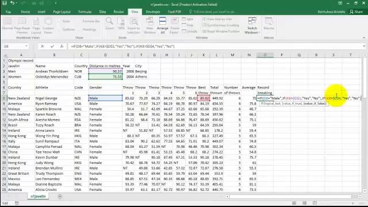The width and height of the screenshot is (368, 207).
Task: Open the Data ribbon tab
Action: pyautogui.click(x=102, y=11)
